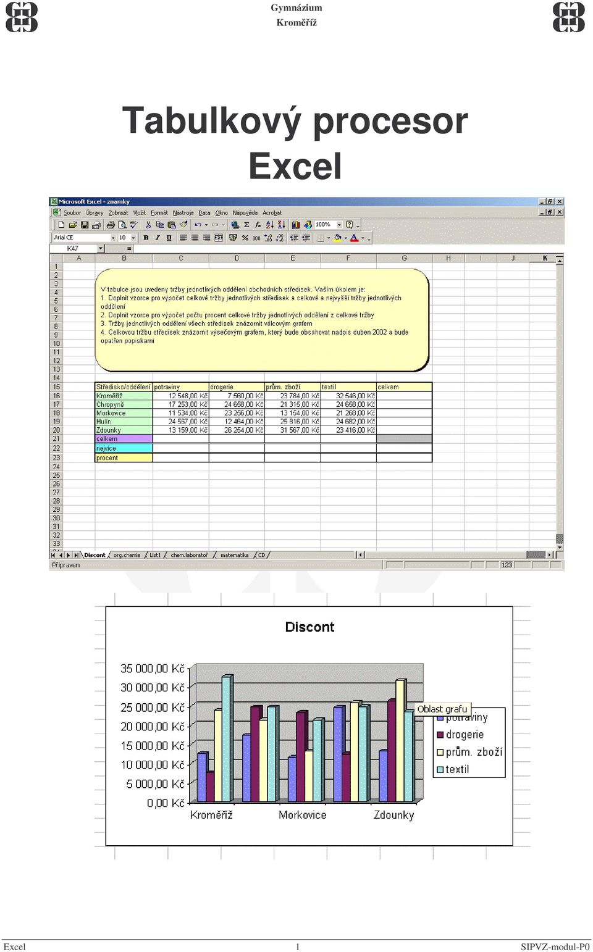Select row header 21
This screenshot has height=952, width=593.
[x=56, y=439]
